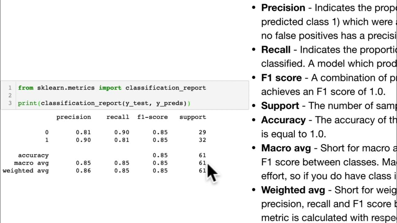Click the 'classification_report' name in the import statement
The width and height of the screenshot is (397, 223).
(x=166, y=88)
